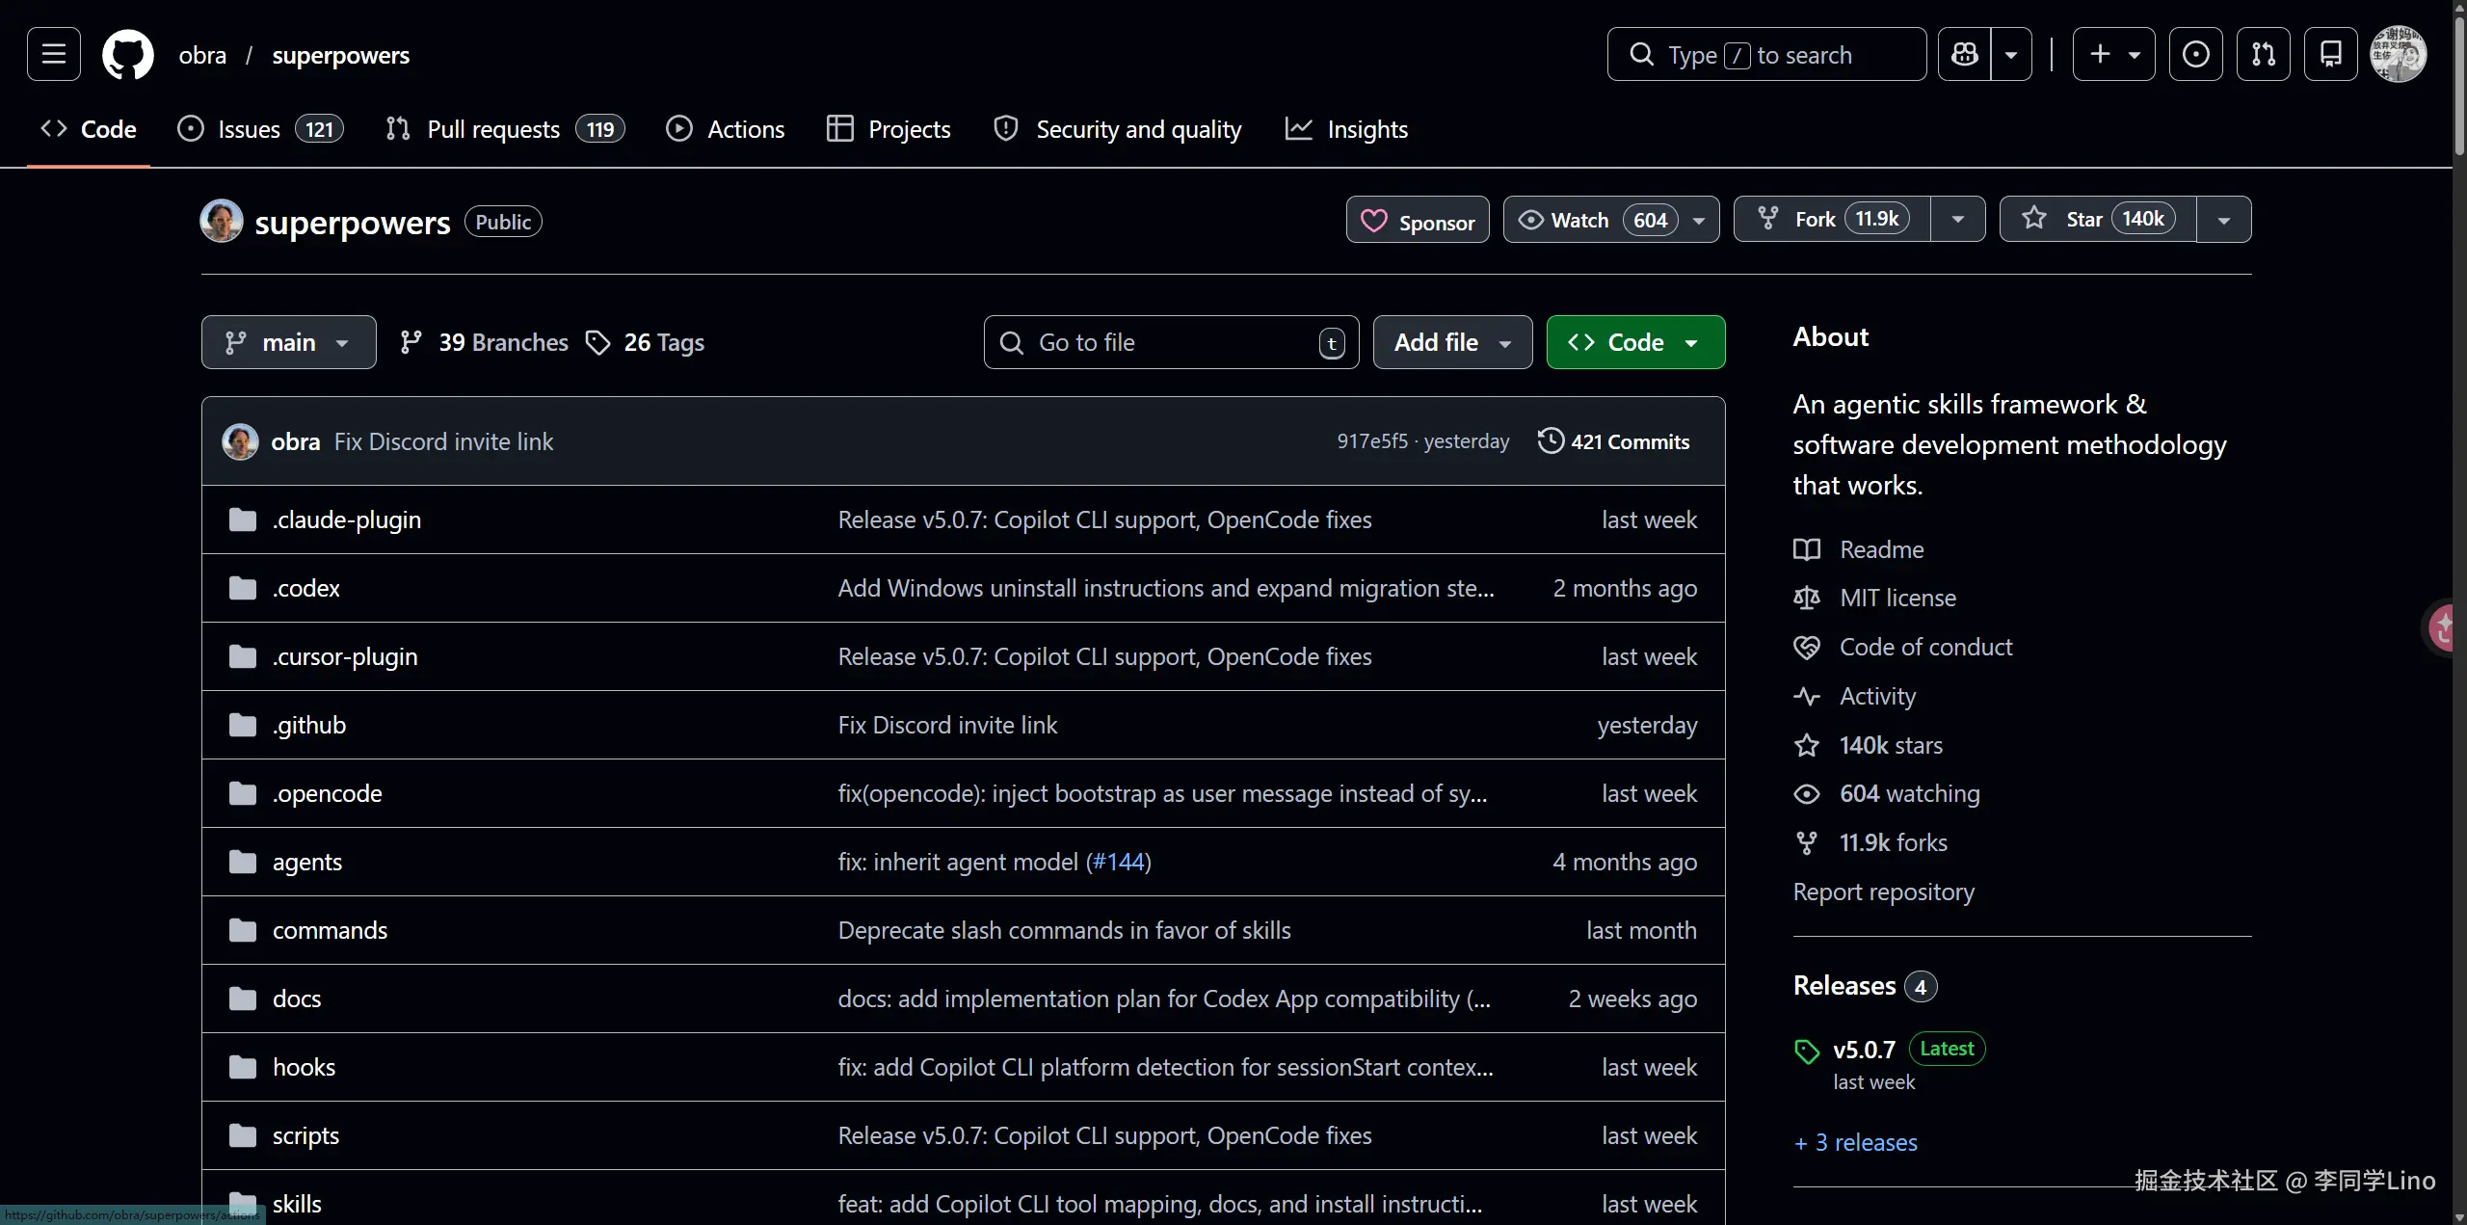2467x1225 pixels.
Task: Open the green Code dropdown
Action: click(1635, 342)
